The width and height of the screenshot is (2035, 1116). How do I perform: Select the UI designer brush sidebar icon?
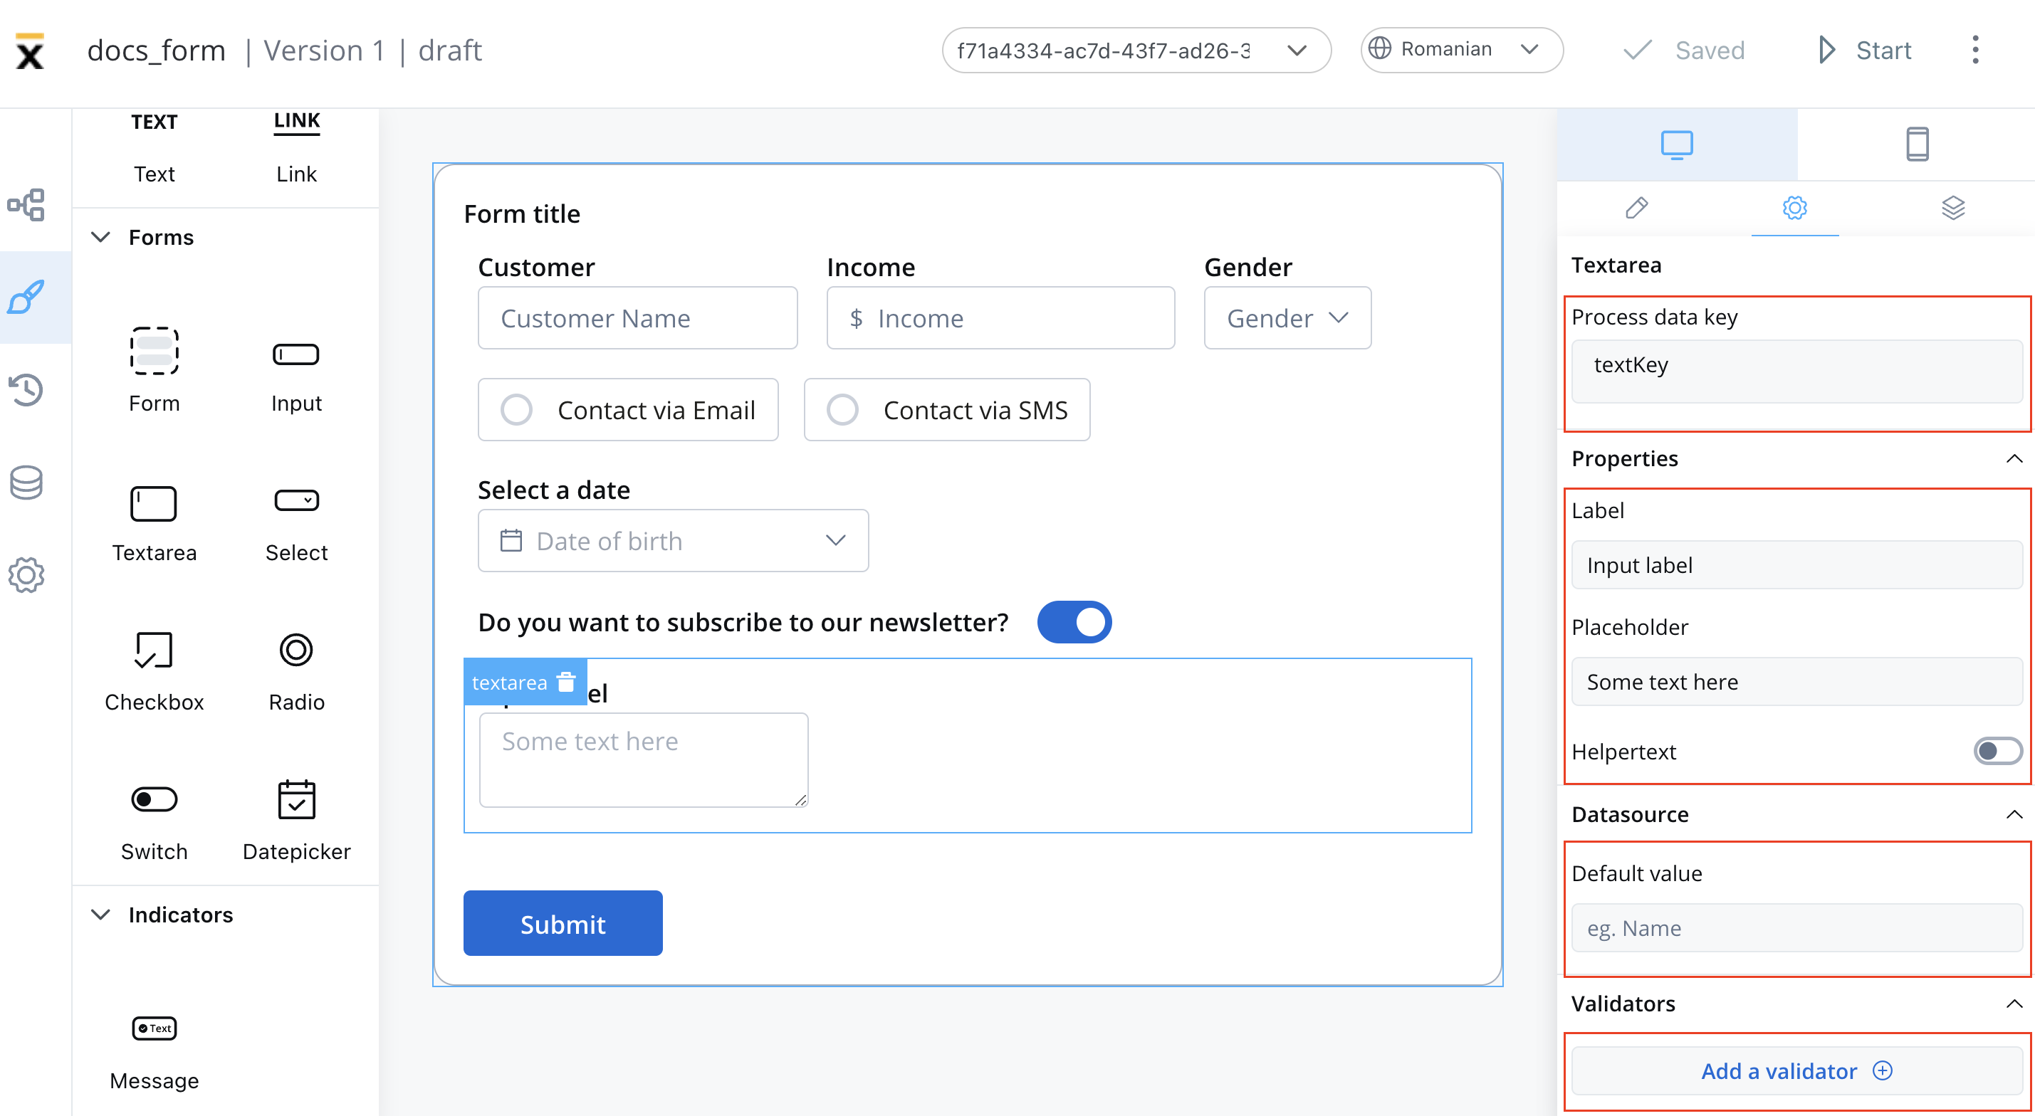[26, 297]
